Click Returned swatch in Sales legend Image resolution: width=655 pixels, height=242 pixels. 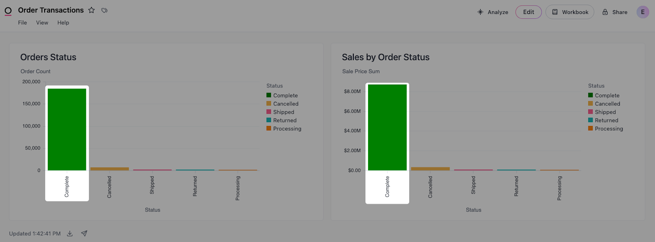click(x=590, y=120)
